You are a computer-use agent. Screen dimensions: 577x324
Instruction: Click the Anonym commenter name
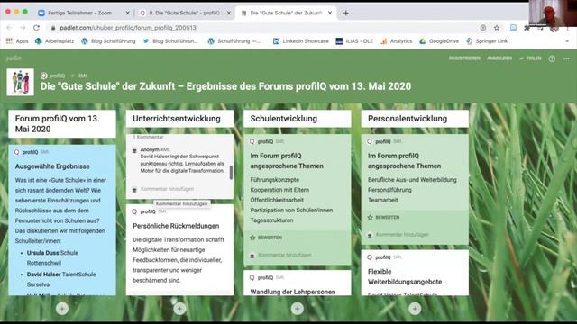(150, 149)
